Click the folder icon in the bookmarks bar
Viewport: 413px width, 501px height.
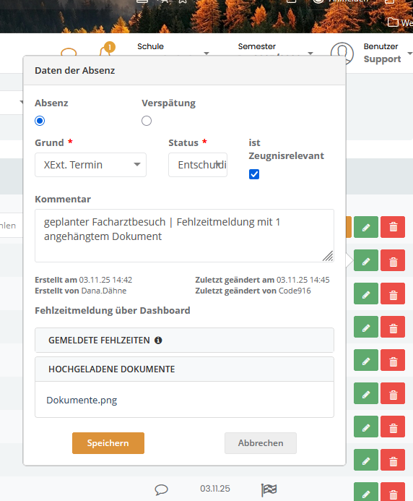tap(393, 22)
